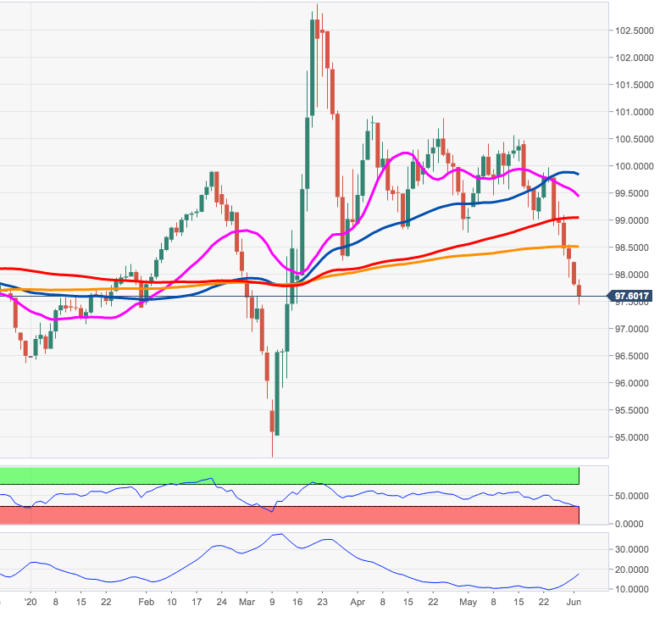This screenshot has height=617, width=671.
Task: Click the 100.0000 price axis label
Action: pyautogui.click(x=635, y=166)
